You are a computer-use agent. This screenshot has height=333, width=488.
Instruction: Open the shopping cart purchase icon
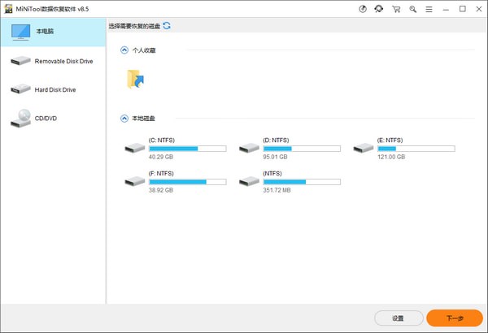[x=396, y=9]
